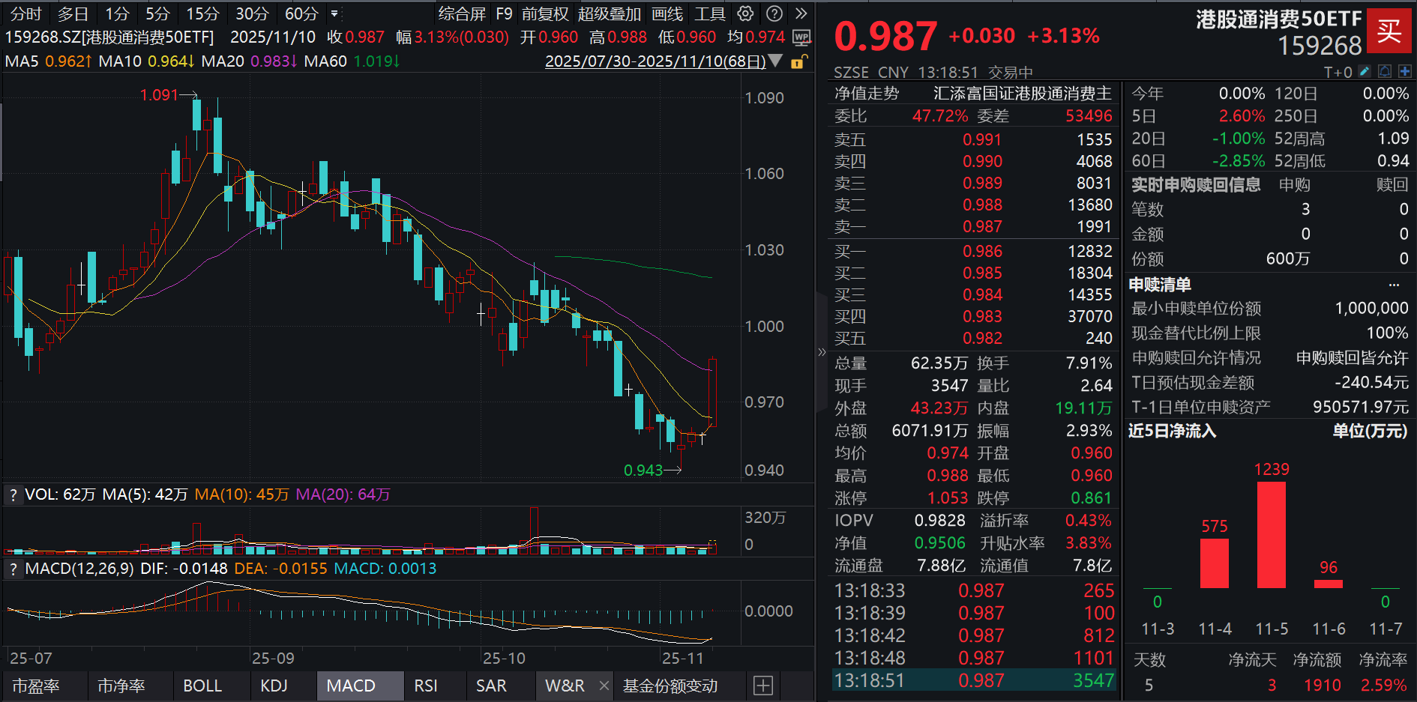The width and height of the screenshot is (1417, 702).
Task: Select latest trade row 13:18:51
Action: pos(975,680)
